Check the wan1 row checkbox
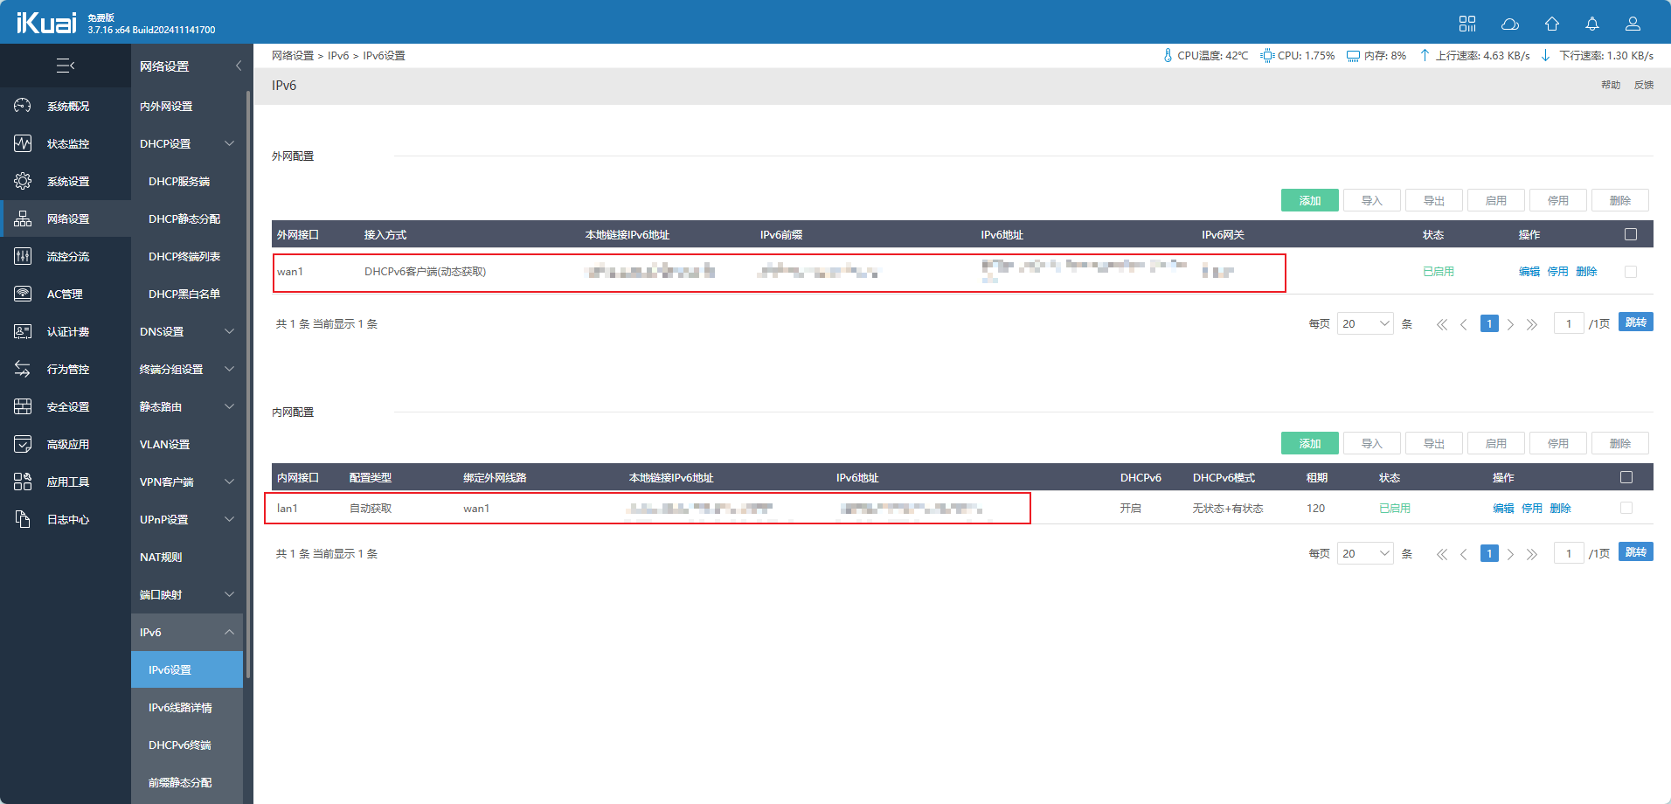 pyautogui.click(x=1630, y=272)
